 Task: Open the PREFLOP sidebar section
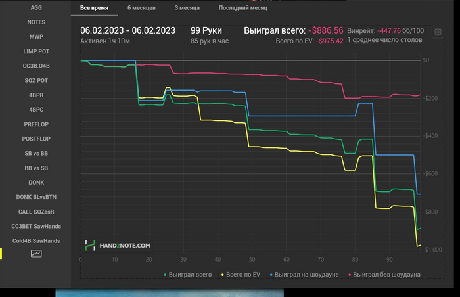coord(36,124)
